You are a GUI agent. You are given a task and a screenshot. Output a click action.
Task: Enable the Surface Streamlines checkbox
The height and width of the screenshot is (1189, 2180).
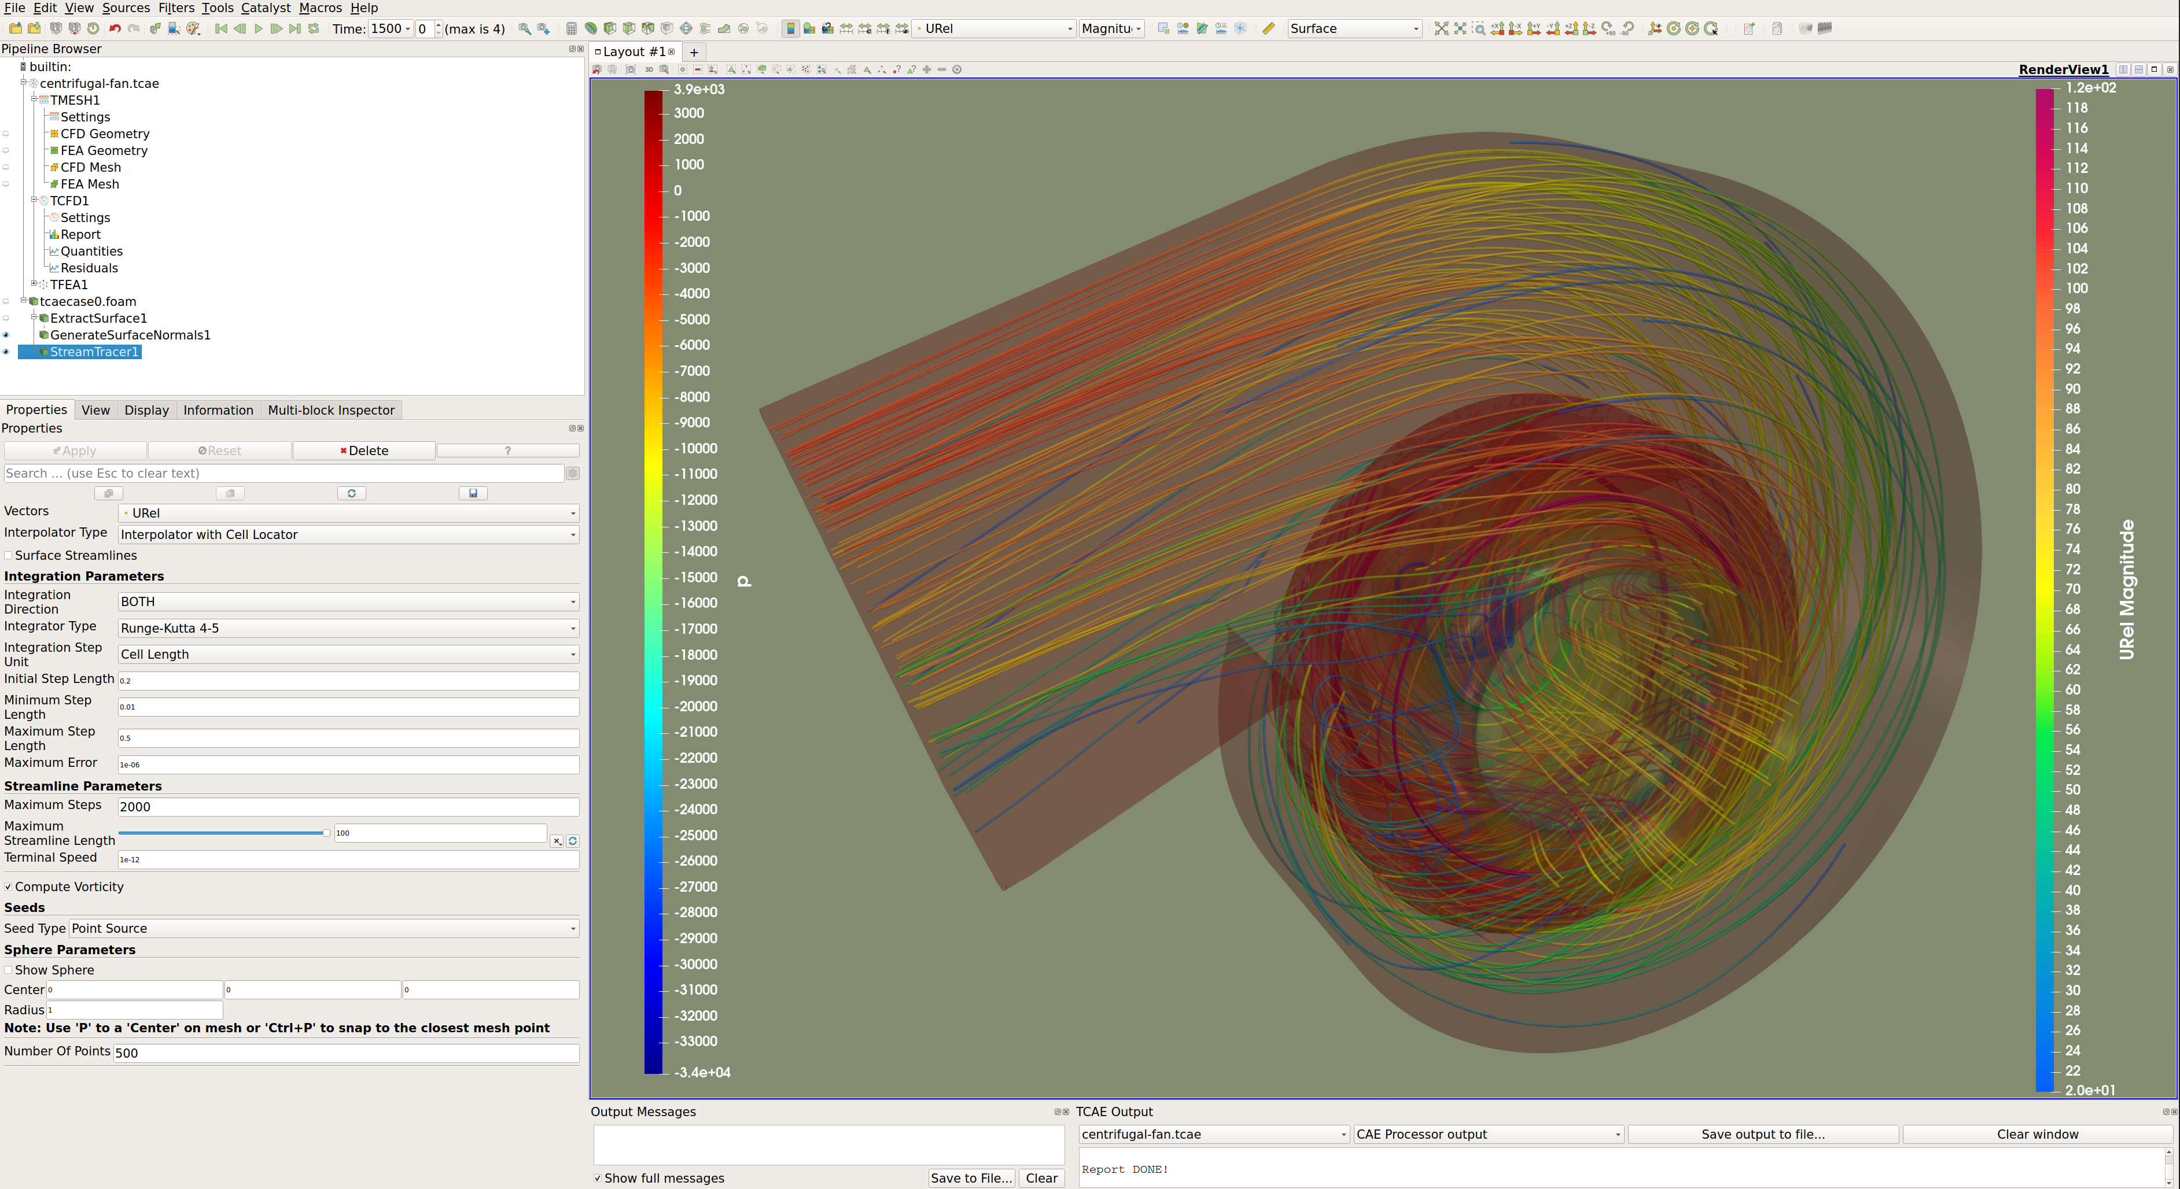coord(9,556)
